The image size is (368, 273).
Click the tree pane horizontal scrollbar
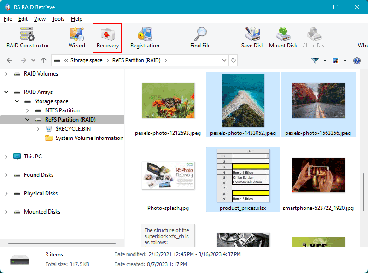(x=62, y=243)
